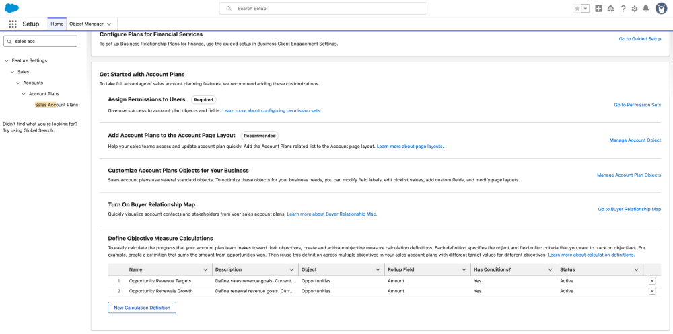673x334 pixels.
Task: Open Learn more about page layouts link
Action: 410,147
